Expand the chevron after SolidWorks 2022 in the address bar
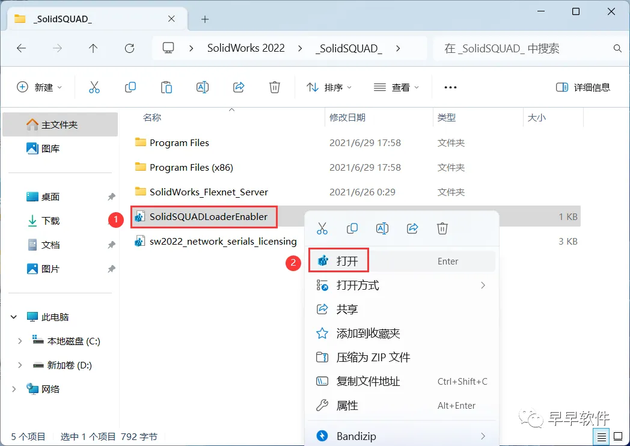Image resolution: width=630 pixels, height=446 pixels. (300, 49)
